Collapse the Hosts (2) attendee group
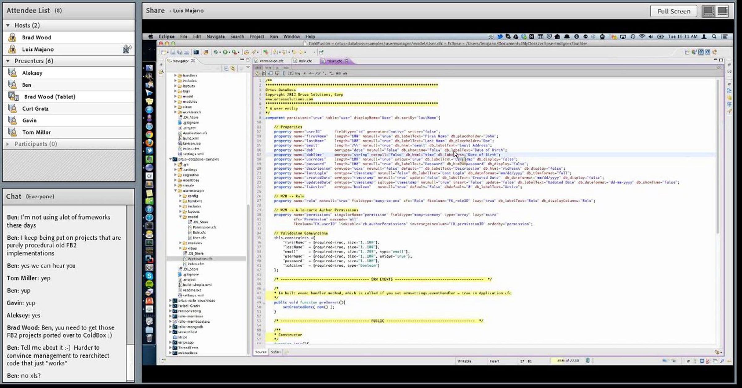The width and height of the screenshot is (742, 388). tap(8, 25)
